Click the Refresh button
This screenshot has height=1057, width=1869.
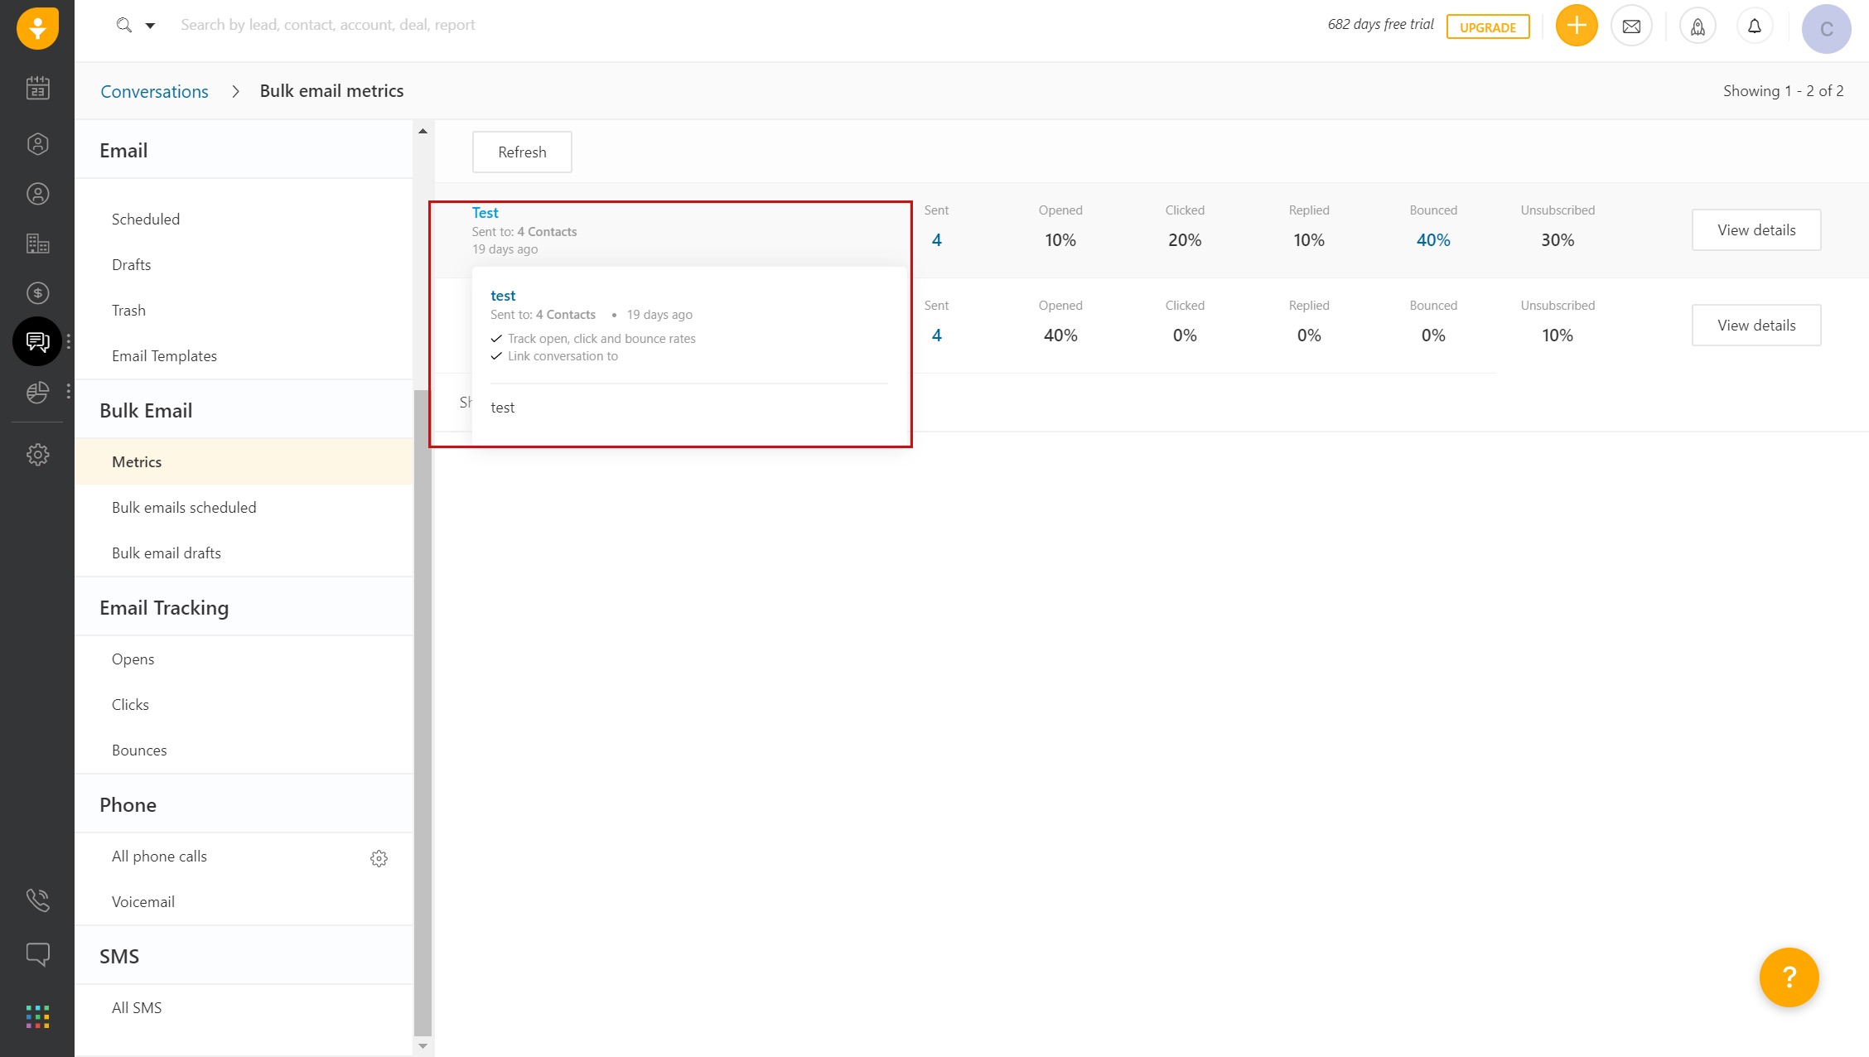tap(522, 152)
